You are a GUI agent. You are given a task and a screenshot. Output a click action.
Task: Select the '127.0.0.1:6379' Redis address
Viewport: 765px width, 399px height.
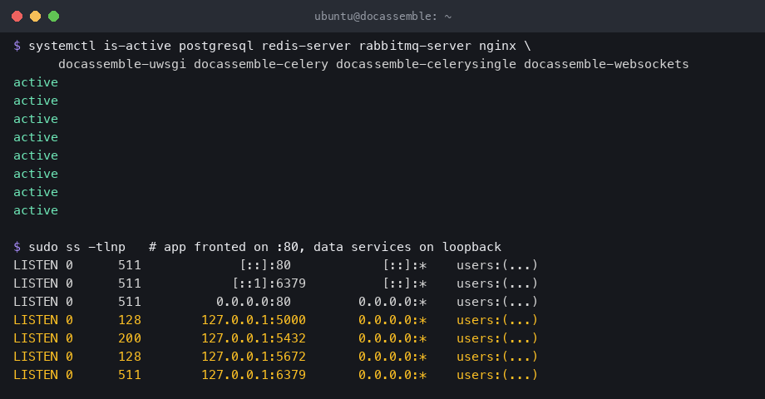click(254, 375)
